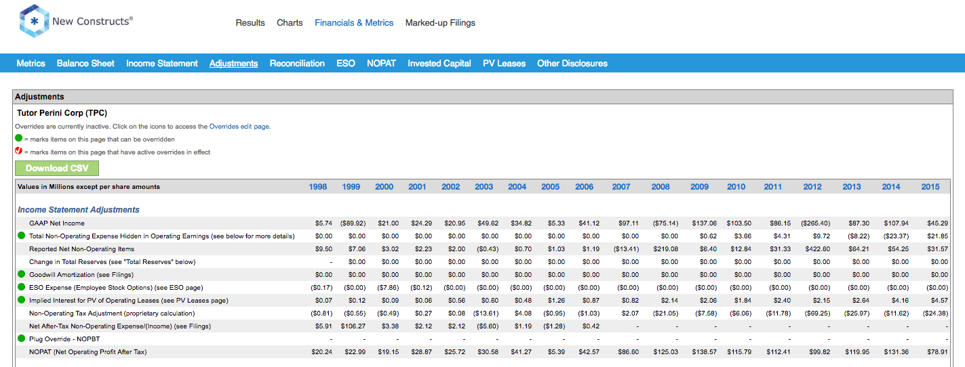This screenshot has width=965, height=367.
Task: Click the 1999 year column header
Action: pyautogui.click(x=351, y=187)
